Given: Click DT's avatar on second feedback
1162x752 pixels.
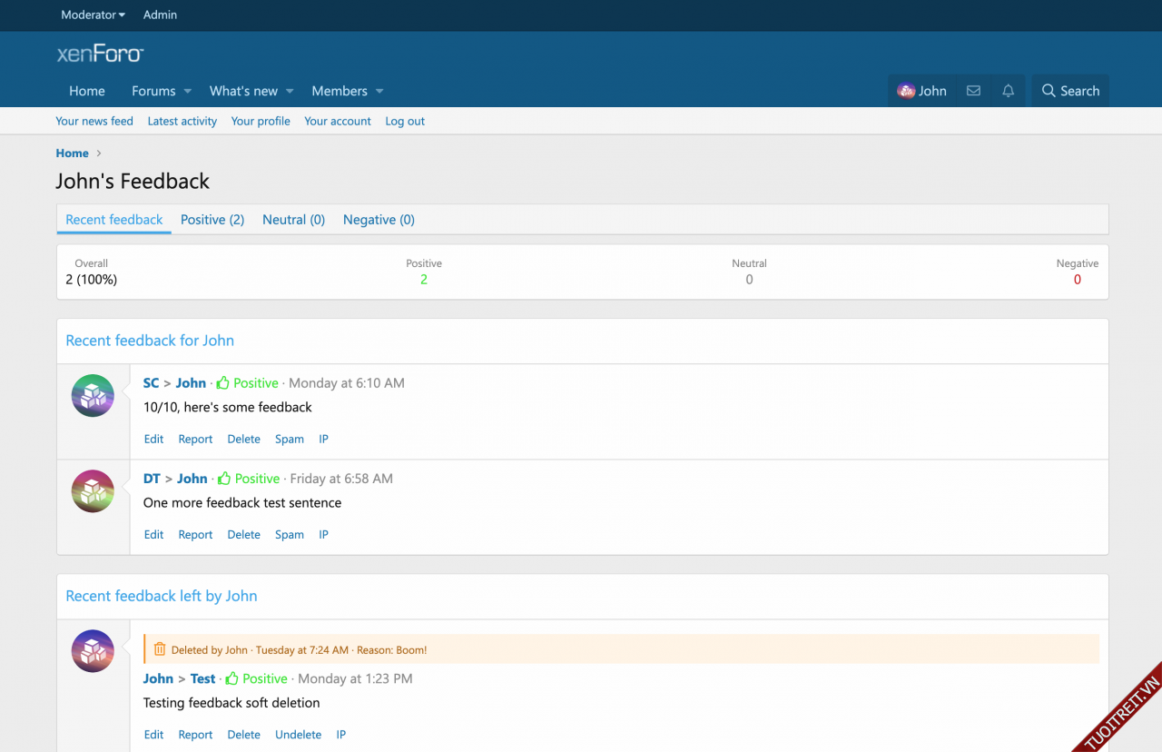Looking at the screenshot, I should (93, 491).
